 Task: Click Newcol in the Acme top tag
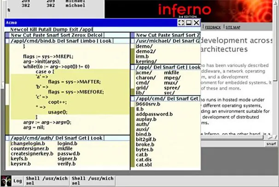pyautogui.click(x=19, y=29)
